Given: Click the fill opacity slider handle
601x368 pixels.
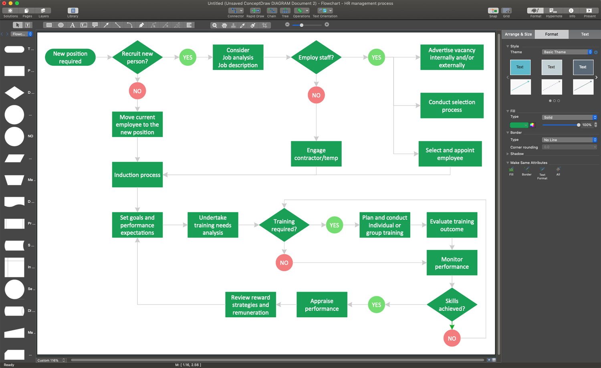Looking at the screenshot, I should pos(579,125).
